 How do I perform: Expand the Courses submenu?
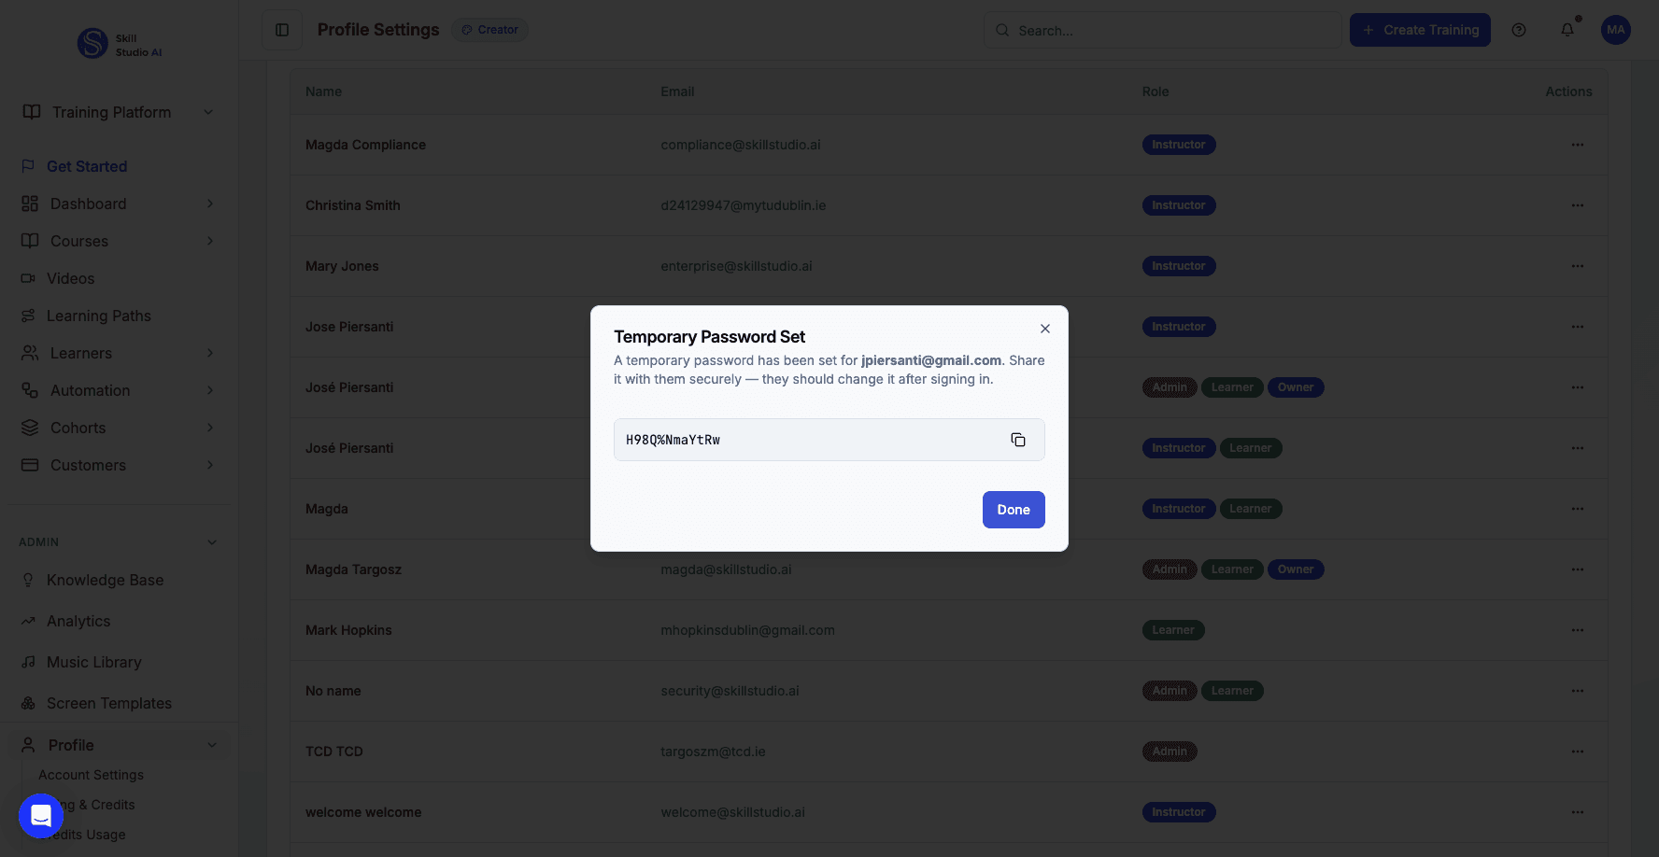click(x=209, y=241)
